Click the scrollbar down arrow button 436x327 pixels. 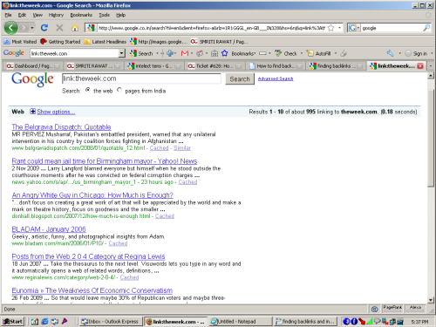pyautogui.click(x=431, y=300)
